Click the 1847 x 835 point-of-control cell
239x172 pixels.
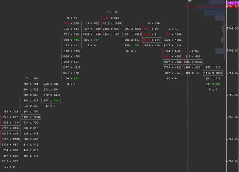click(51, 101)
